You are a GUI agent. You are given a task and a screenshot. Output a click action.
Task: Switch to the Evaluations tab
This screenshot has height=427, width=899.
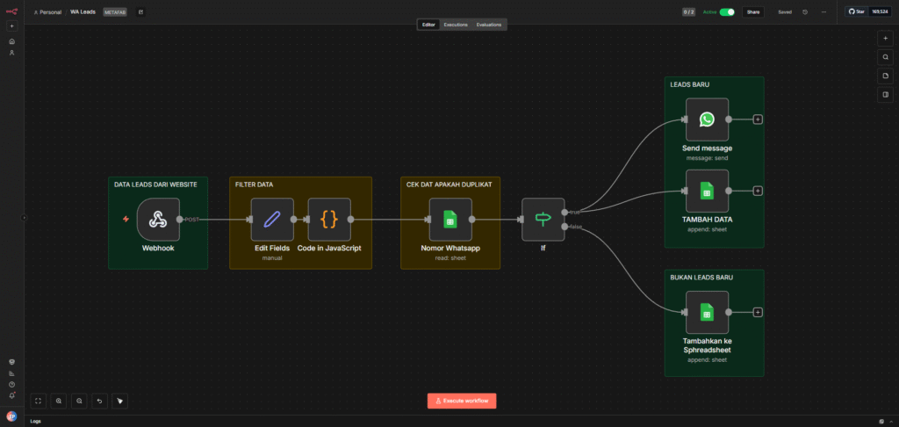pos(489,25)
